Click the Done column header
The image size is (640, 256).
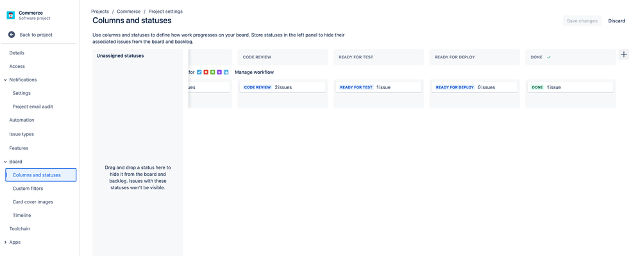point(570,57)
